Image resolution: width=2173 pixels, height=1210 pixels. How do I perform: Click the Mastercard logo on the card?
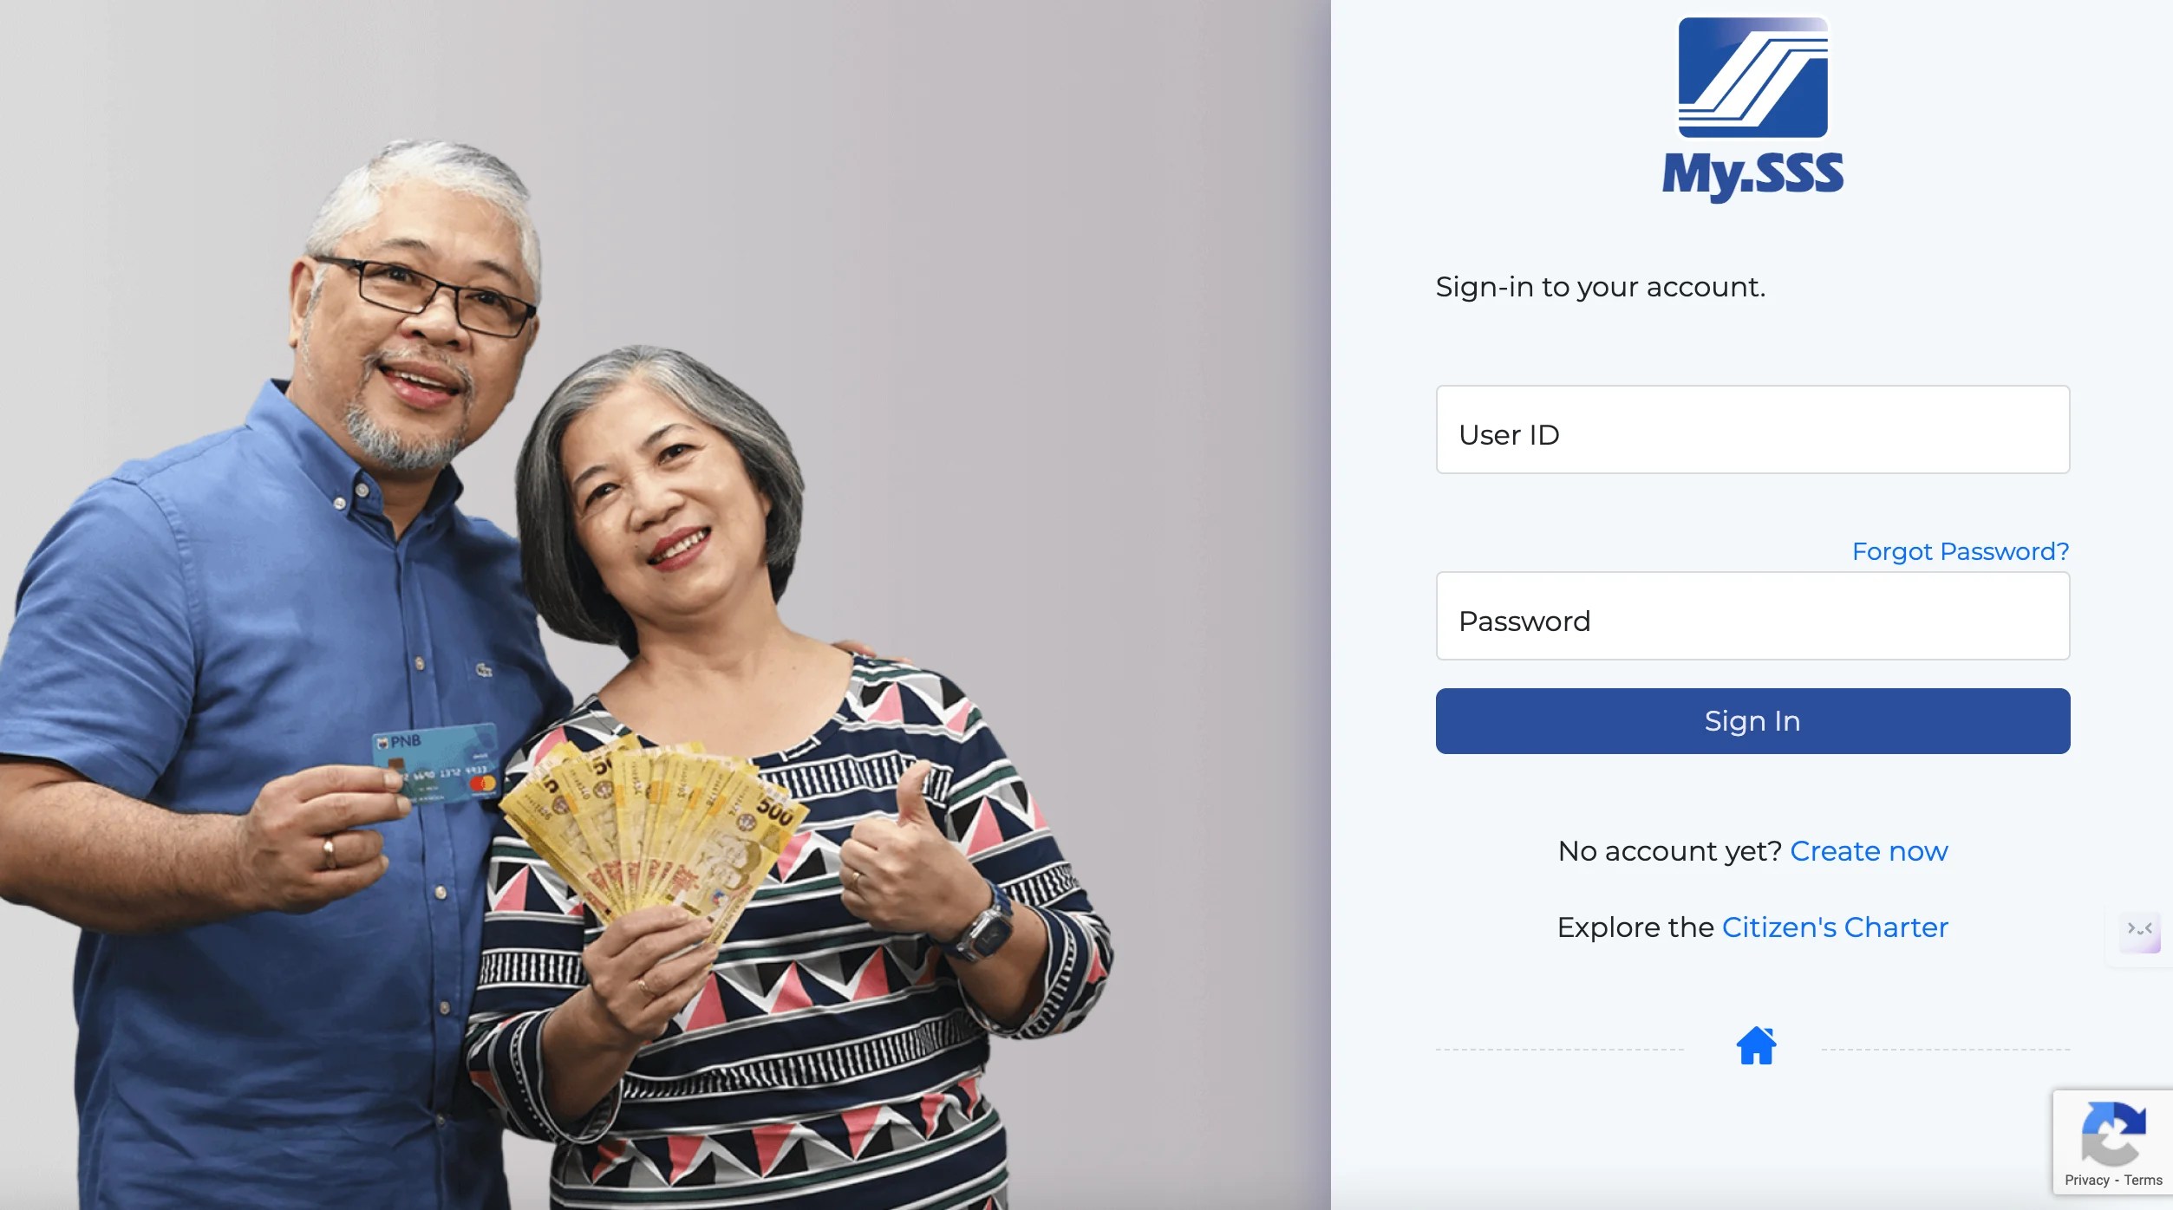click(x=482, y=784)
